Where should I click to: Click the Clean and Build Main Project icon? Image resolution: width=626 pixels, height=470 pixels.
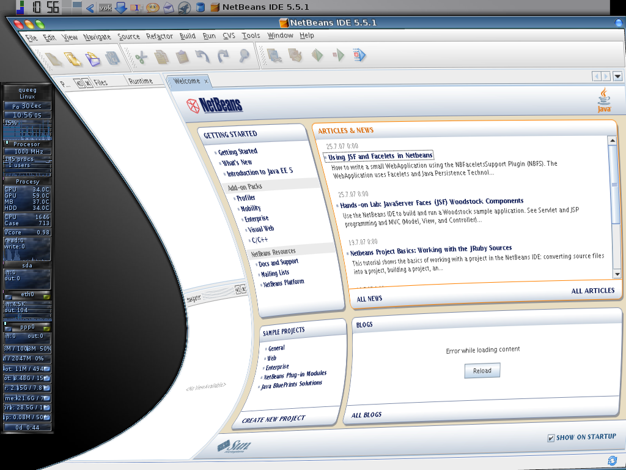coord(295,55)
